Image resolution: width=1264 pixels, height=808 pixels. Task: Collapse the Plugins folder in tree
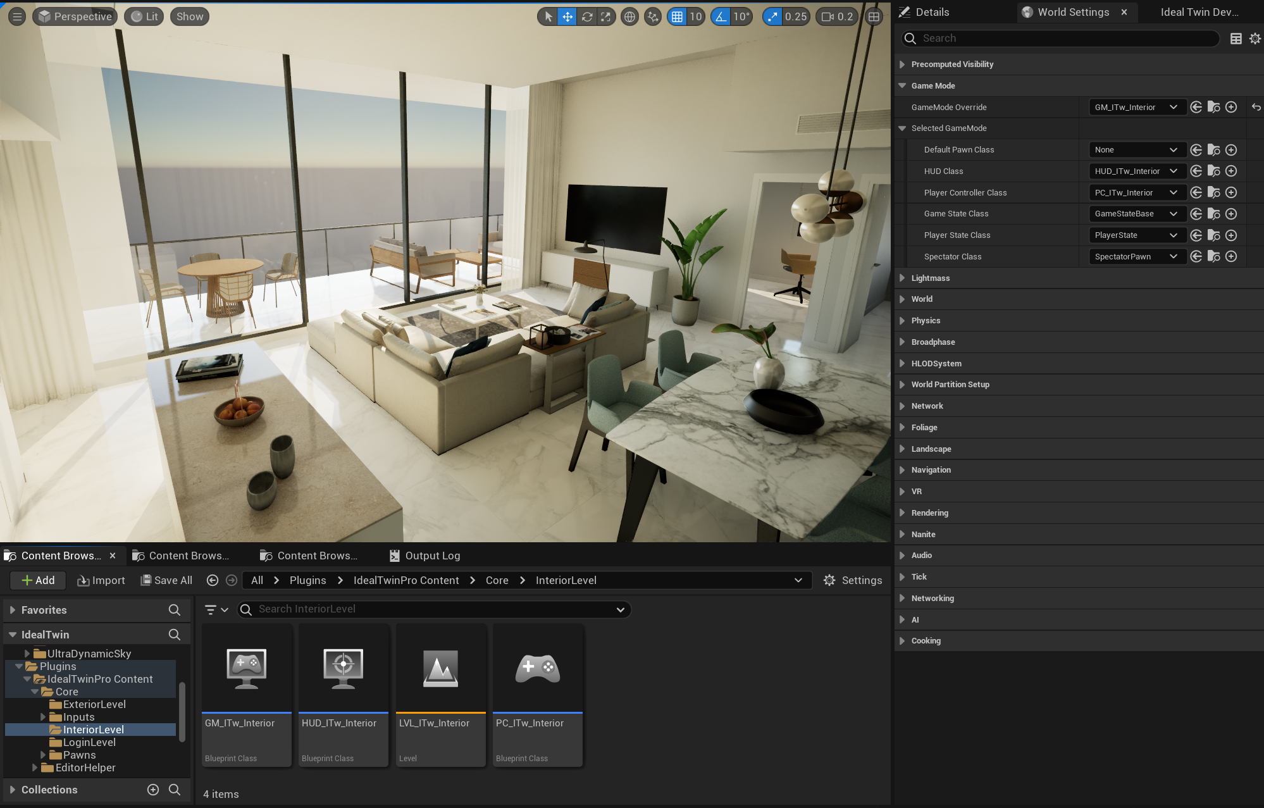19,666
